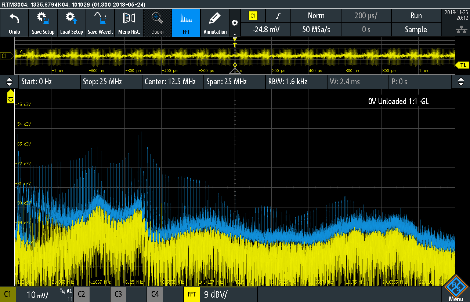Click the 200 µs/ timebase button

pyautogui.click(x=366, y=16)
